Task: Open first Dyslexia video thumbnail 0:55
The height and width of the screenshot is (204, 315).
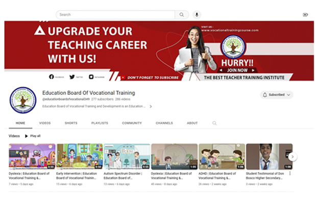Action: click(x=32, y=157)
